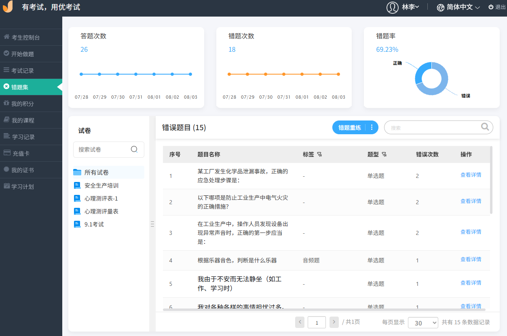Viewport: 507px width, 336px height.
Task: Click the magnifier icon in 搜索试卷 box
Action: click(x=134, y=149)
